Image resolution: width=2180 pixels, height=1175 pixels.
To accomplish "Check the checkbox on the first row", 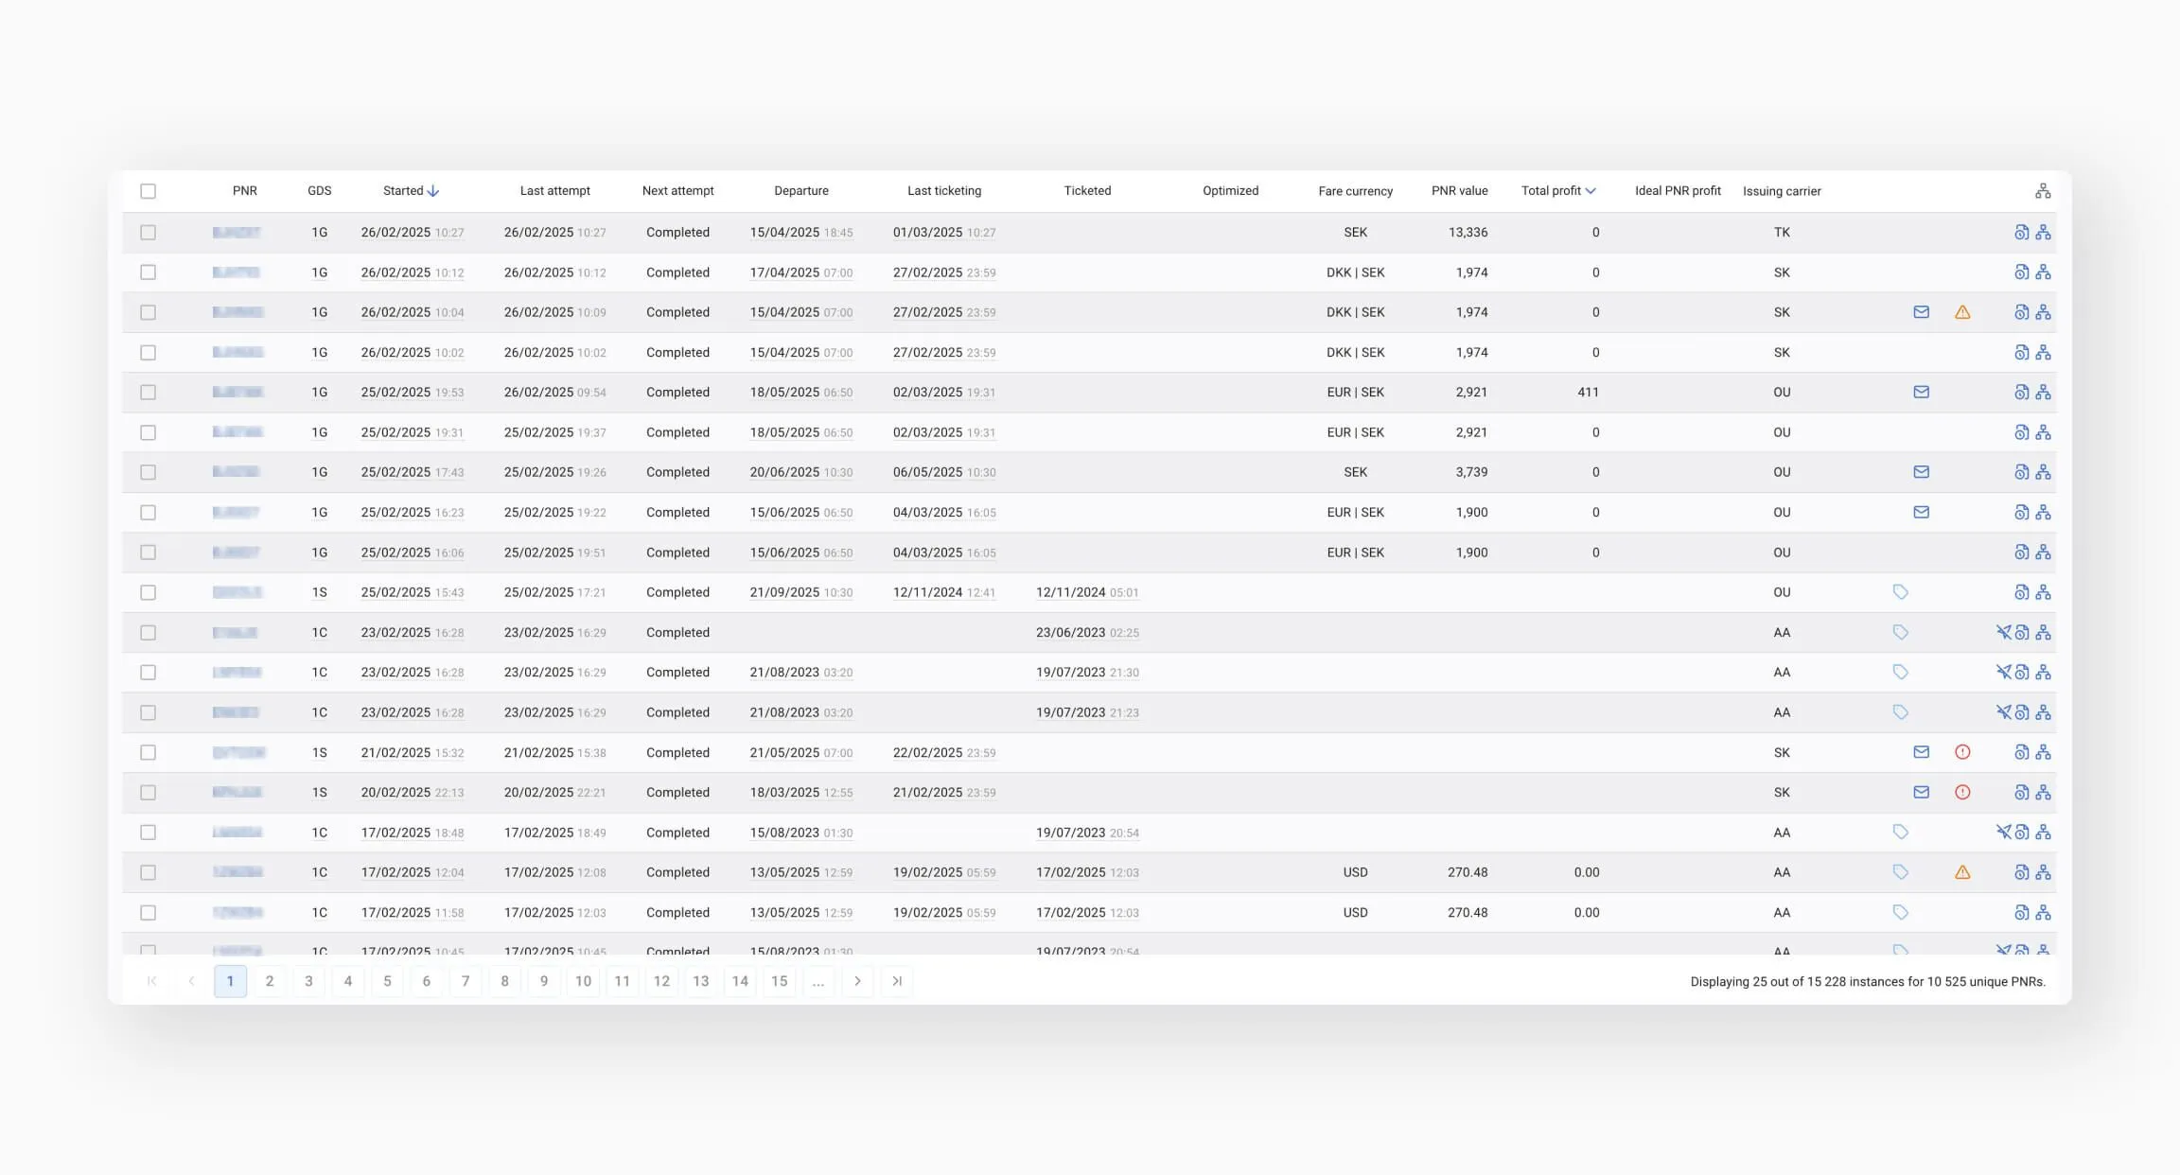I will [149, 232].
